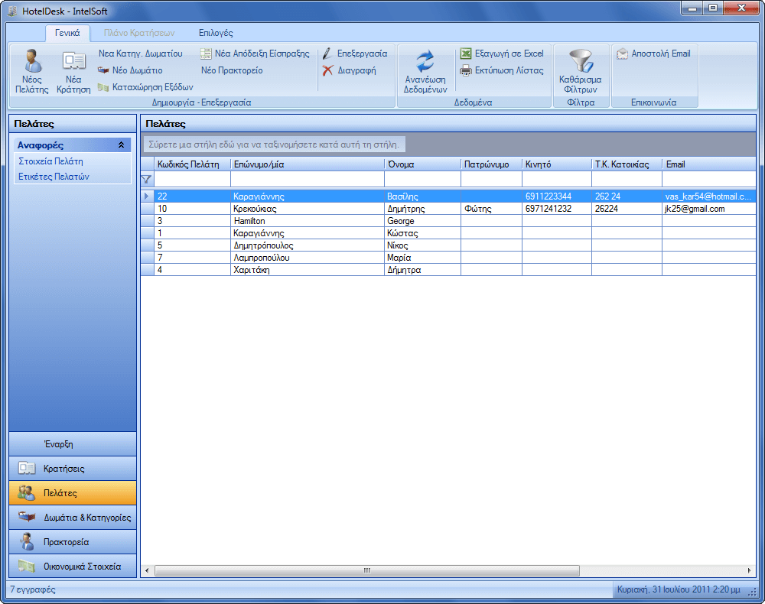Click the Ανανέωση Δεδομένων refresh icon

coord(425,61)
